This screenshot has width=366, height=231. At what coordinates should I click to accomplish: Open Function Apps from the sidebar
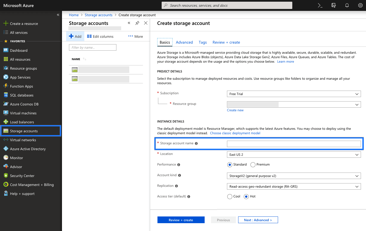(21, 86)
